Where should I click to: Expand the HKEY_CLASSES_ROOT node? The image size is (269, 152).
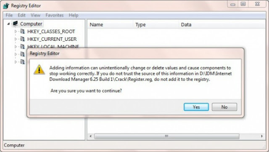click(x=16, y=32)
